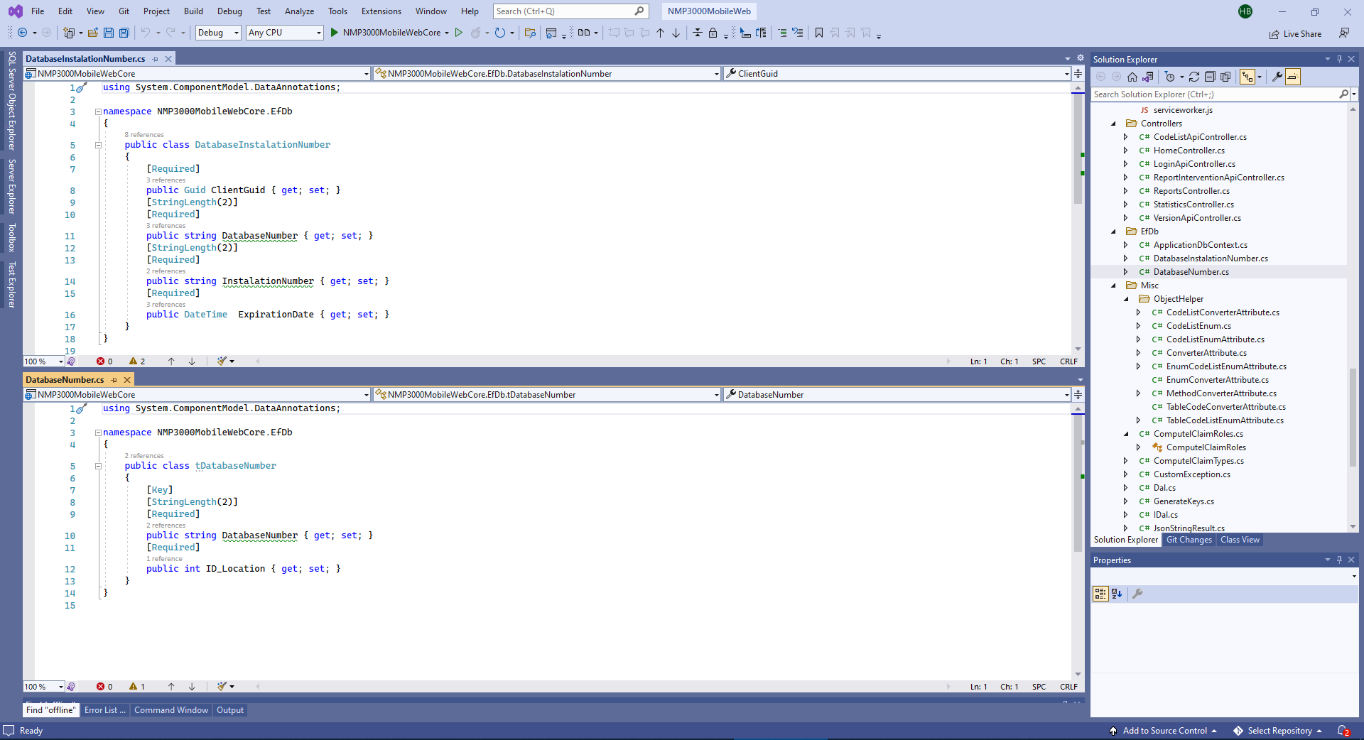The image size is (1364, 740).
Task: Focus the Search (Ctrl+Q) box
Action: click(570, 11)
